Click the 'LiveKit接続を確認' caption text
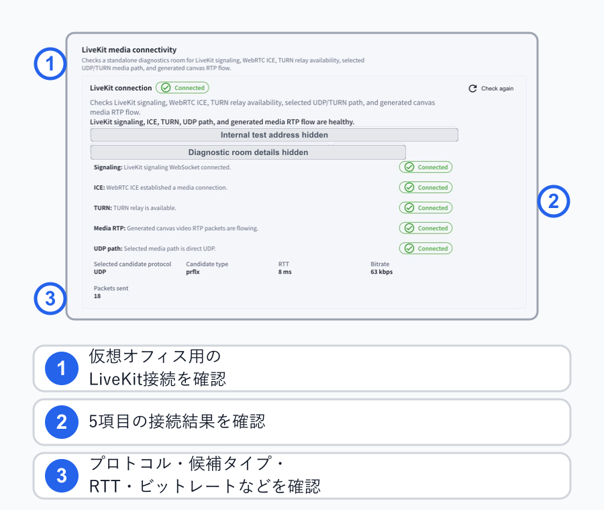The height and width of the screenshot is (510, 604). 158,379
